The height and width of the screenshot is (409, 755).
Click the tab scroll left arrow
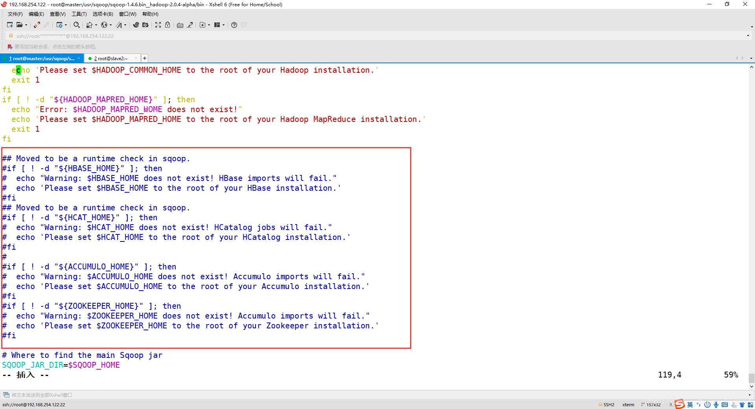[x=737, y=58]
